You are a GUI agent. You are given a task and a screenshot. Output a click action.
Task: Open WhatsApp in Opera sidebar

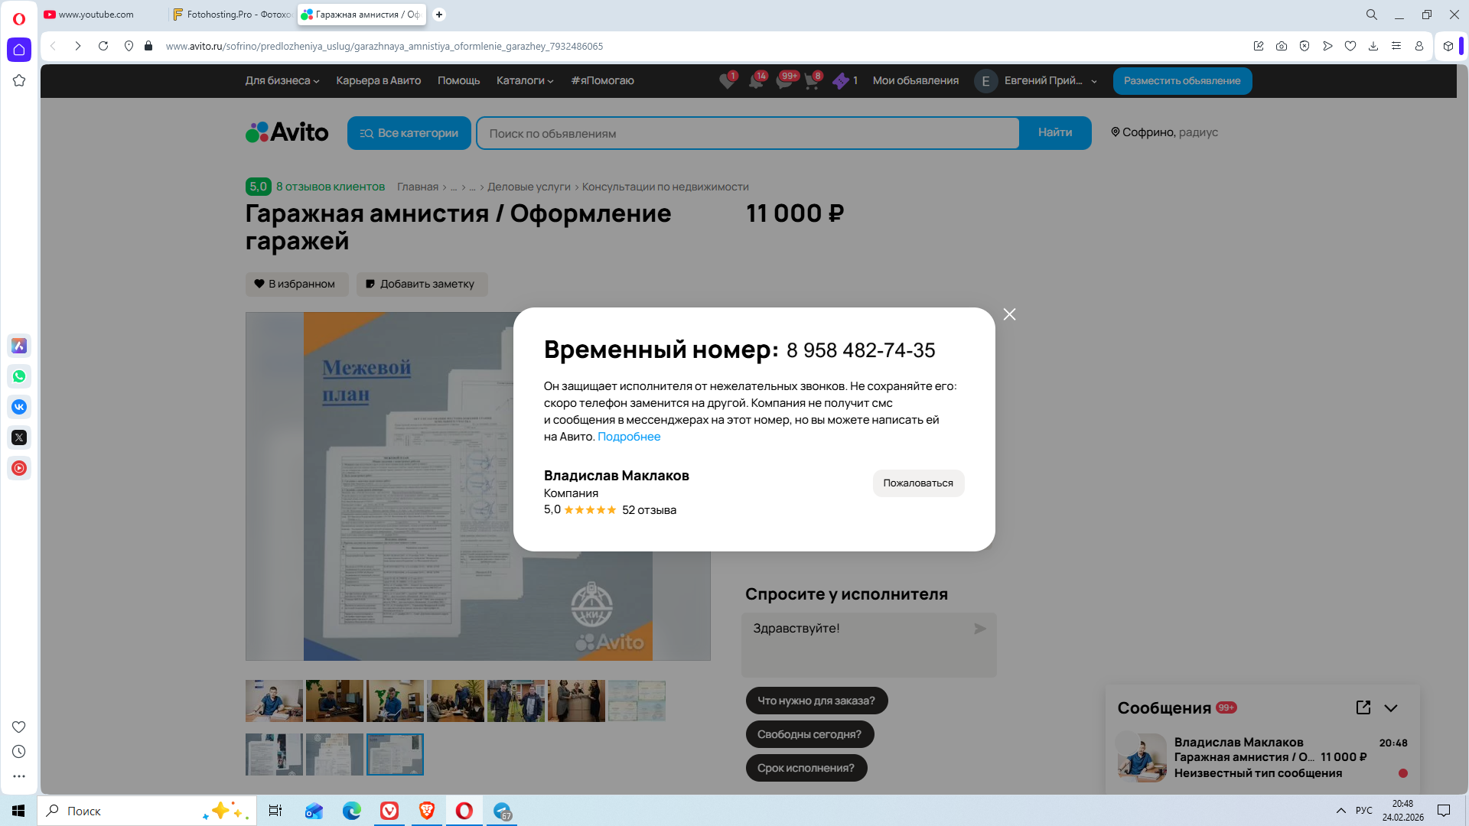click(19, 376)
